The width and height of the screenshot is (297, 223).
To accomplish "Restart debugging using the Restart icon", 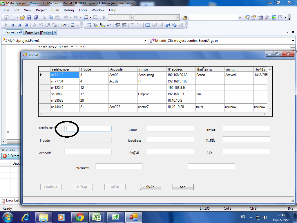I will pyautogui.click(x=26, y=25).
